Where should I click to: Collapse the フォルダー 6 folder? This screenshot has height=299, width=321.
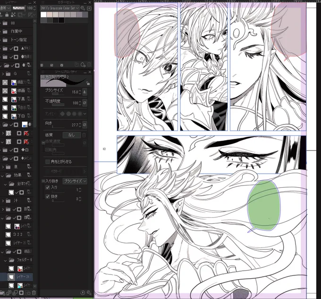[x=6, y=260]
